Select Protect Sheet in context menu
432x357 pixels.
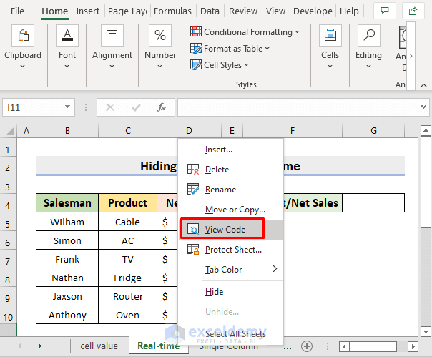(233, 250)
